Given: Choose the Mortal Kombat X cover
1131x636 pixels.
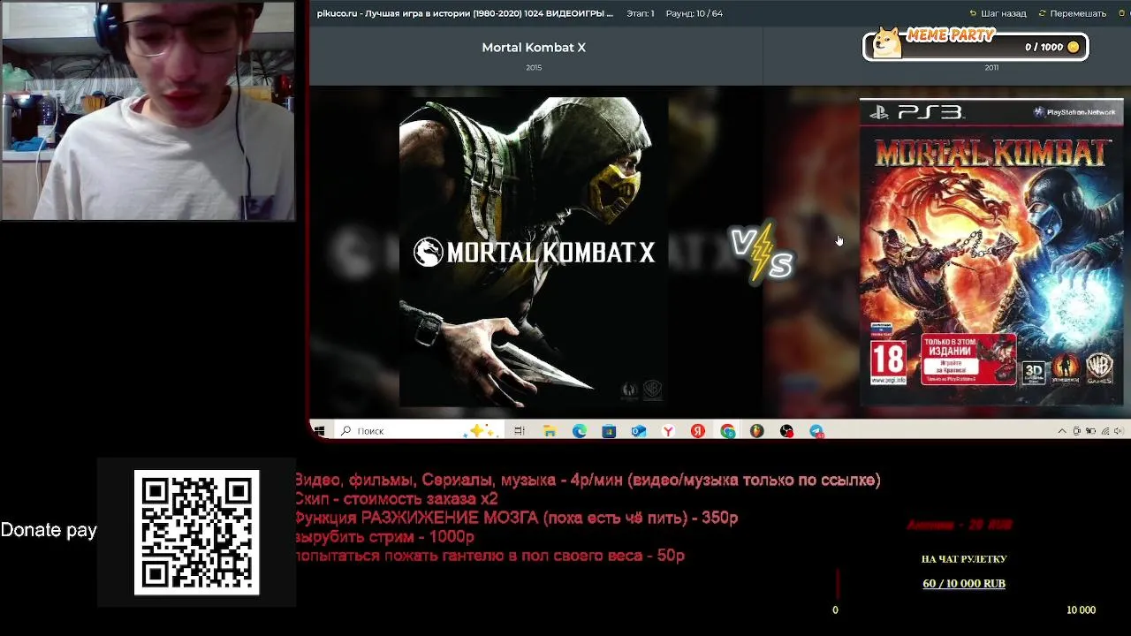Looking at the screenshot, I should [534, 252].
